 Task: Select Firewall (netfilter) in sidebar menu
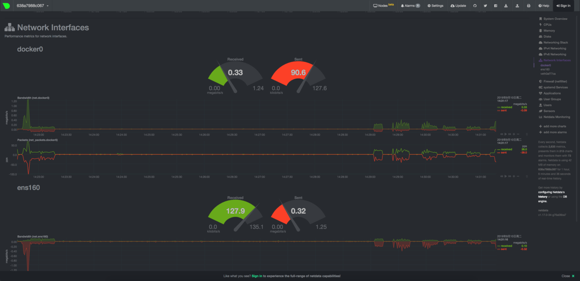click(553, 81)
